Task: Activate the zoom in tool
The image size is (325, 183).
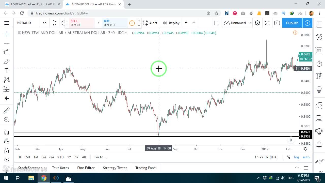Action: [7, 119]
